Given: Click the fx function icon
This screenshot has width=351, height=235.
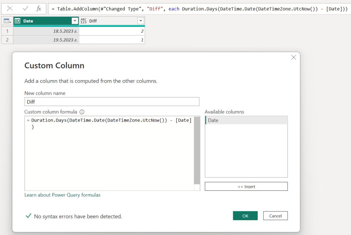Looking at the screenshot, I should 39,8.
